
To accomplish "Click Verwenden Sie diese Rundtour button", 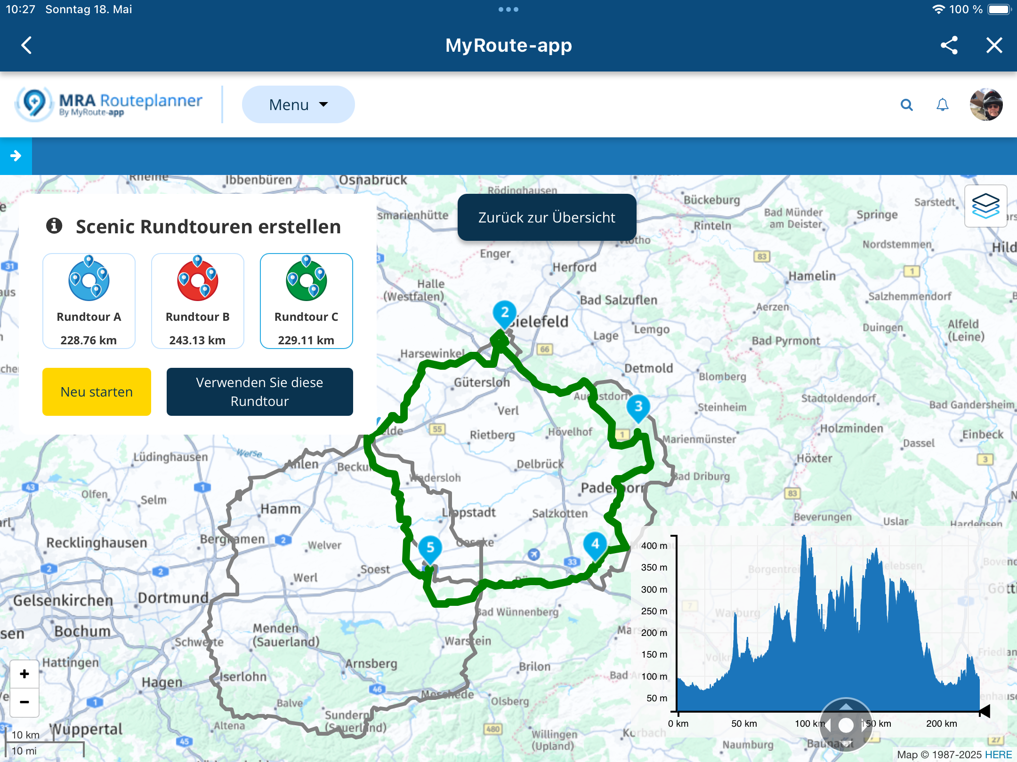I will (259, 392).
